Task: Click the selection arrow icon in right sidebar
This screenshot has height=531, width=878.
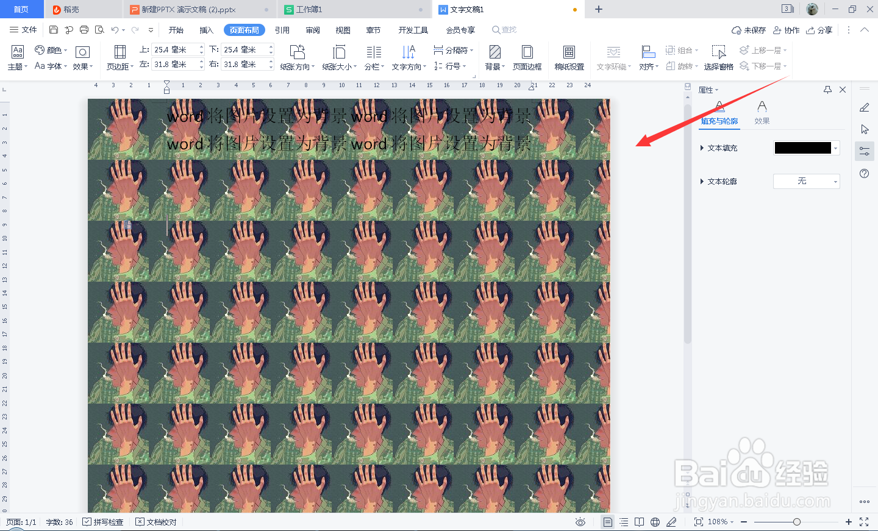Action: (865, 129)
